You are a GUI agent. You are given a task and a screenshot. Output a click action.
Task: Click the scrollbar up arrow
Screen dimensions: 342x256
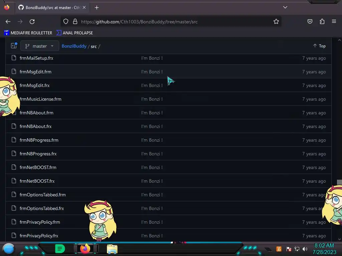tap(339, 40)
